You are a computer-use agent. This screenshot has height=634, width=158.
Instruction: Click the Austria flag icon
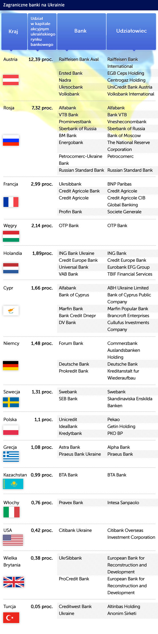pyautogui.click(x=11, y=80)
